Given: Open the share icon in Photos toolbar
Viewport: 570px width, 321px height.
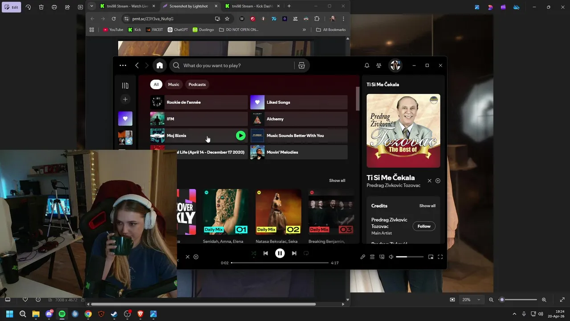Looking at the screenshot, I should (x=67, y=7).
